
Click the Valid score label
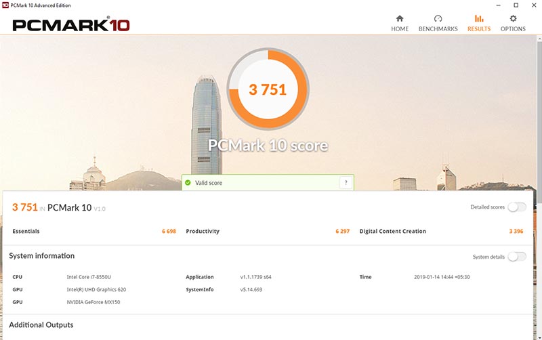click(209, 183)
